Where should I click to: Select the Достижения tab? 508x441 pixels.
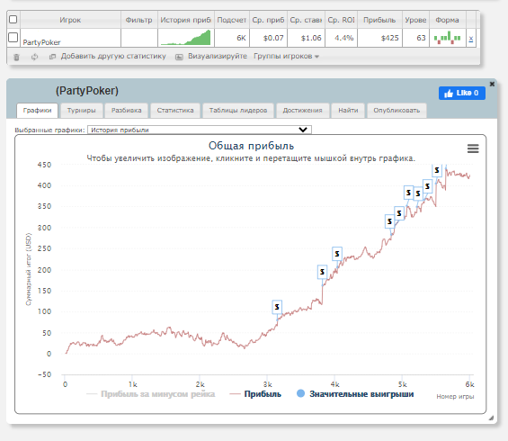[303, 110]
